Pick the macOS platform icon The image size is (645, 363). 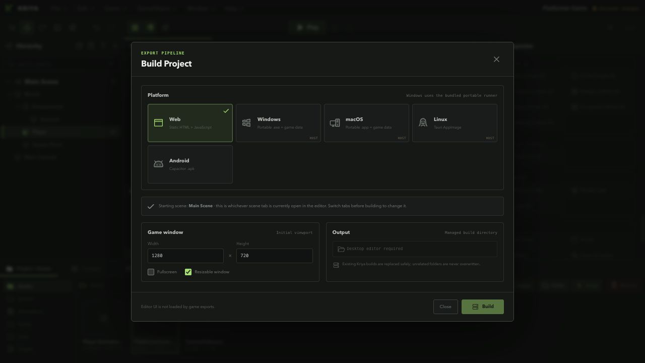335,123
